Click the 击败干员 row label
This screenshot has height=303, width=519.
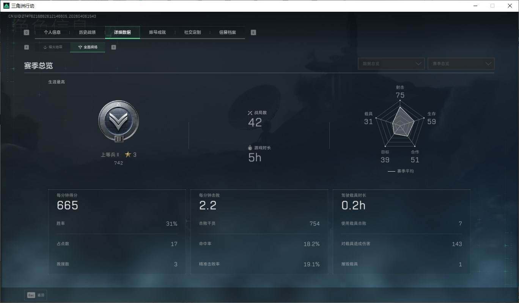tap(207, 223)
